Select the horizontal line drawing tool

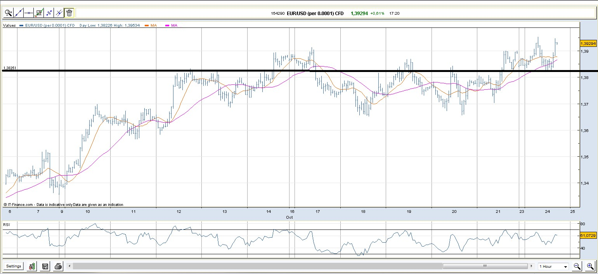[29, 13]
